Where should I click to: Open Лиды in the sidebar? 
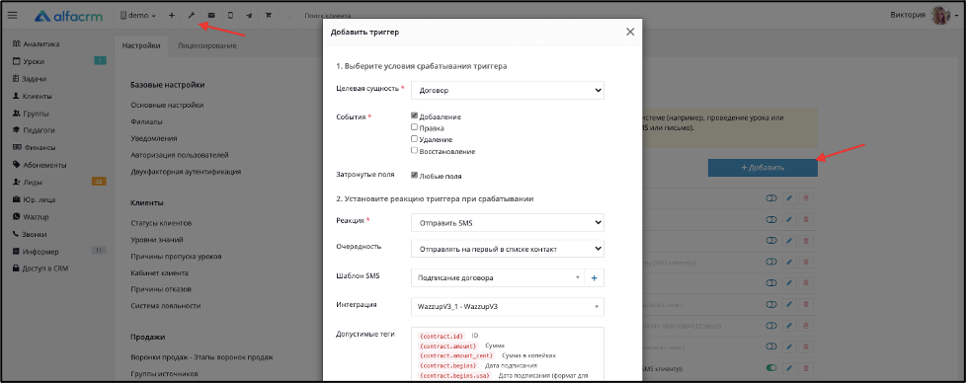[x=28, y=183]
